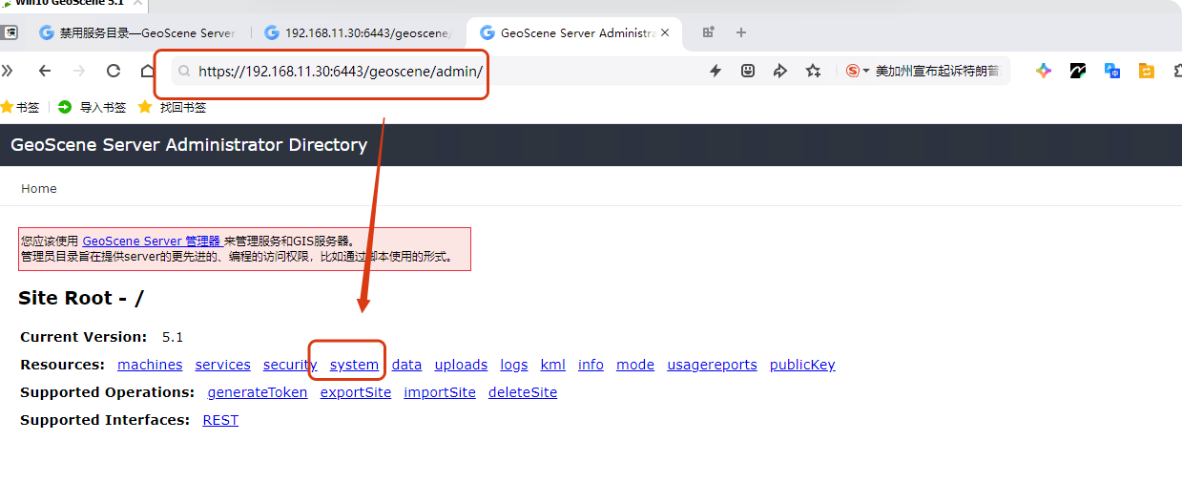
Task: Click the 找回书签 recover bookmarks item
Action: [172, 108]
